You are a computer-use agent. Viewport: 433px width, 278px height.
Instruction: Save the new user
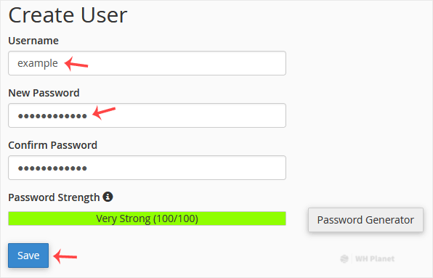[x=28, y=255]
